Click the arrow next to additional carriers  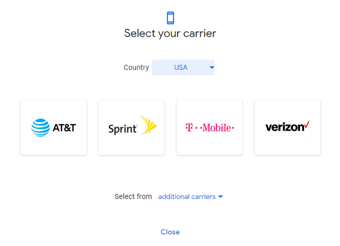pos(221,197)
